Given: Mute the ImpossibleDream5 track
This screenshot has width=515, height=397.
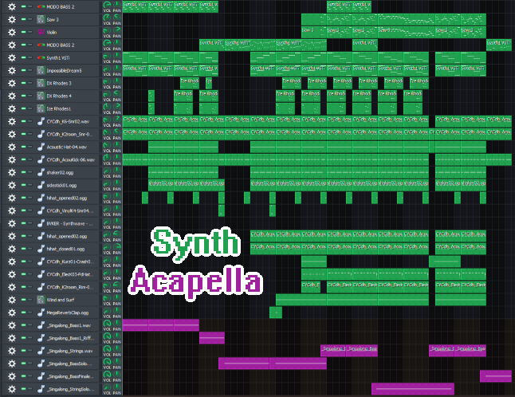Looking at the screenshot, I should point(23,70).
